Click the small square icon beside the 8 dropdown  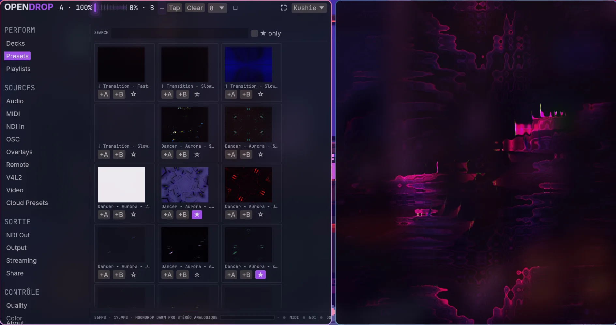[235, 8]
